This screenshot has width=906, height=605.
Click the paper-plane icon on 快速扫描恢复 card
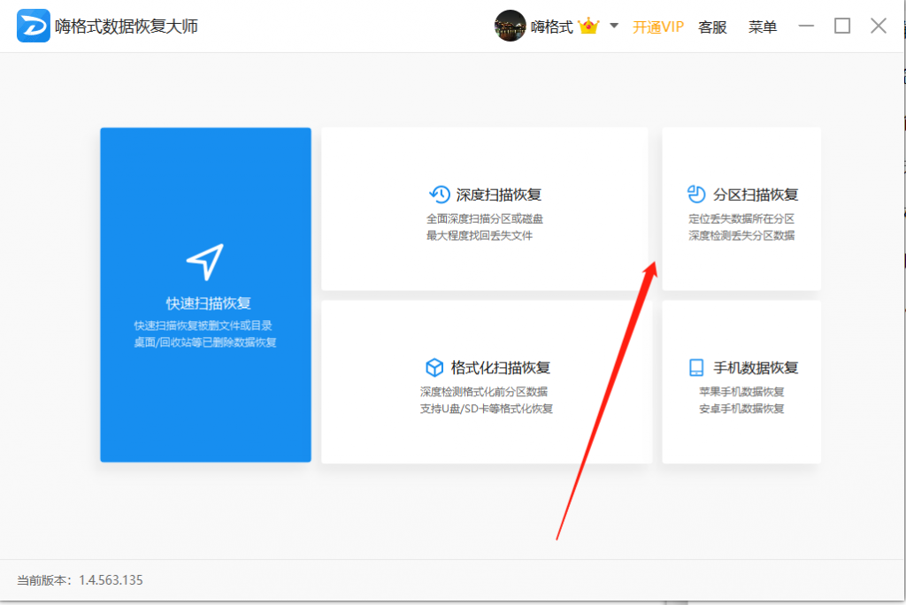(205, 261)
